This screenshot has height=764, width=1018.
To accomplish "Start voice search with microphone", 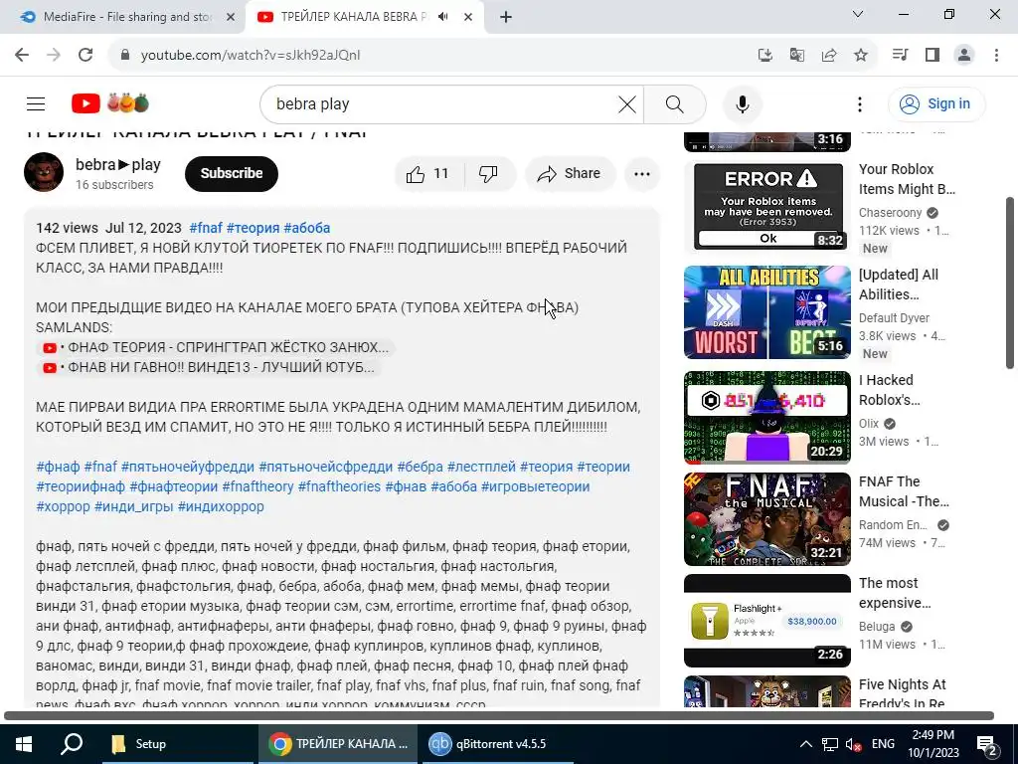I will click(x=742, y=103).
